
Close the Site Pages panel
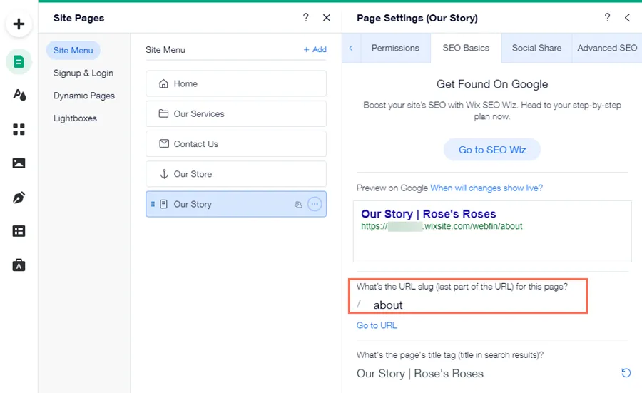[326, 18]
